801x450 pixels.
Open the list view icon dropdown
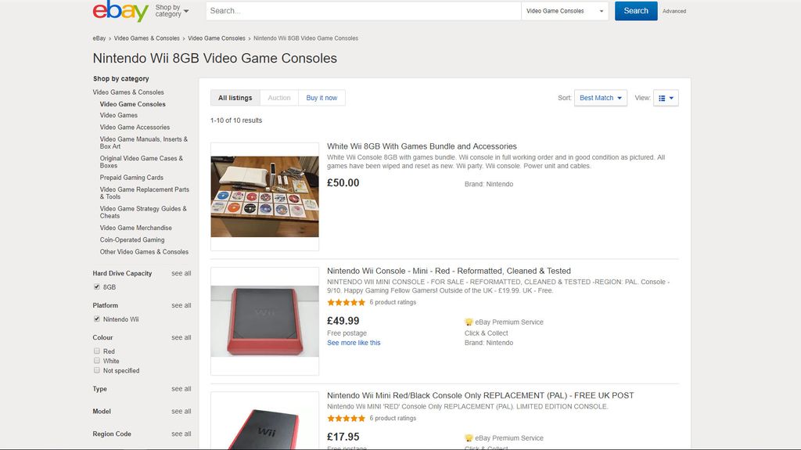tap(666, 98)
